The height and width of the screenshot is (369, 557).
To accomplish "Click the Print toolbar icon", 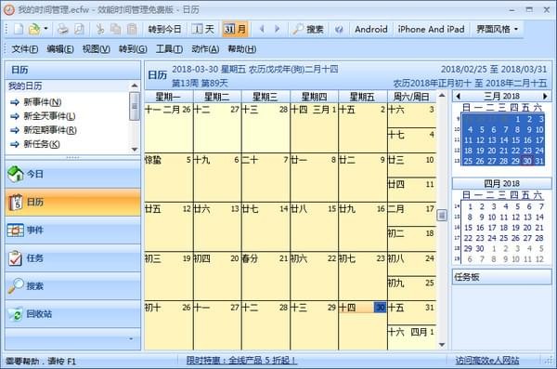I will click(x=63, y=29).
